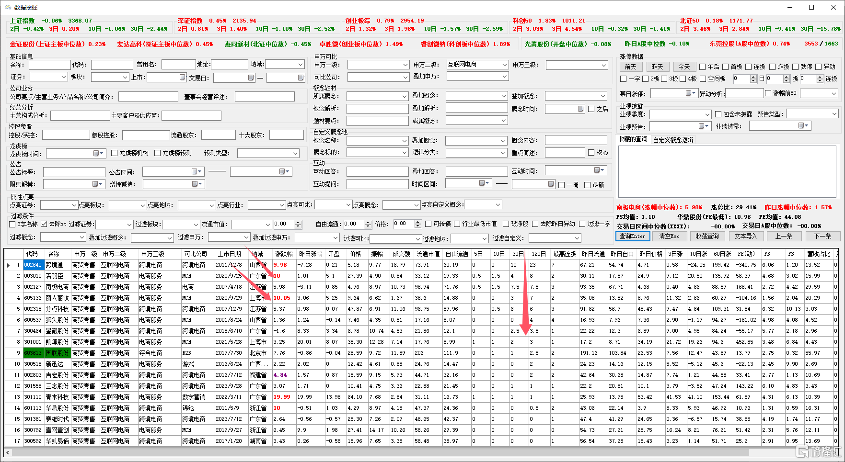Switch to the 收藏的查询 tab
The height and width of the screenshot is (462, 845).
[x=633, y=139]
